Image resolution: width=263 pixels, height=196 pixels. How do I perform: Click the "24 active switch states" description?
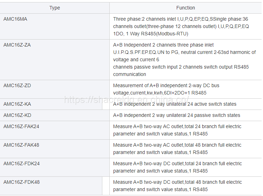pos(175,104)
